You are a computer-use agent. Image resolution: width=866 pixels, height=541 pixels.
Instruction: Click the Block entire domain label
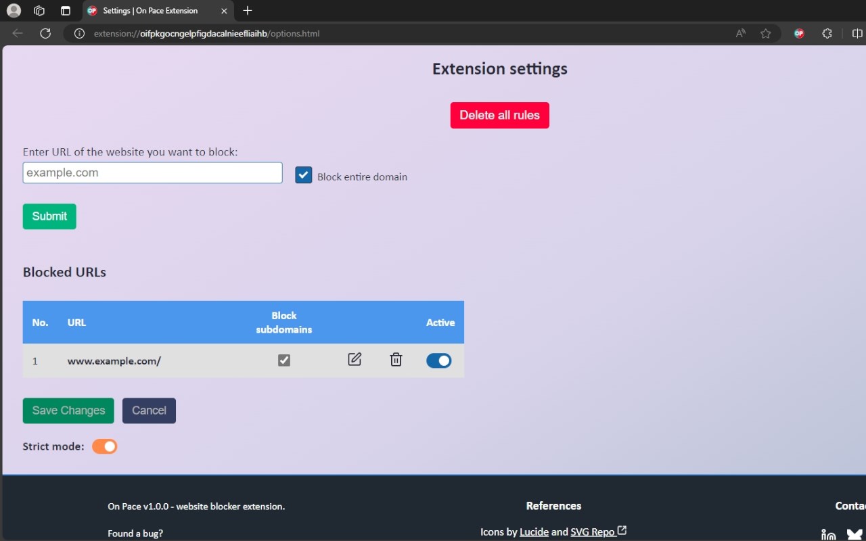[362, 177]
